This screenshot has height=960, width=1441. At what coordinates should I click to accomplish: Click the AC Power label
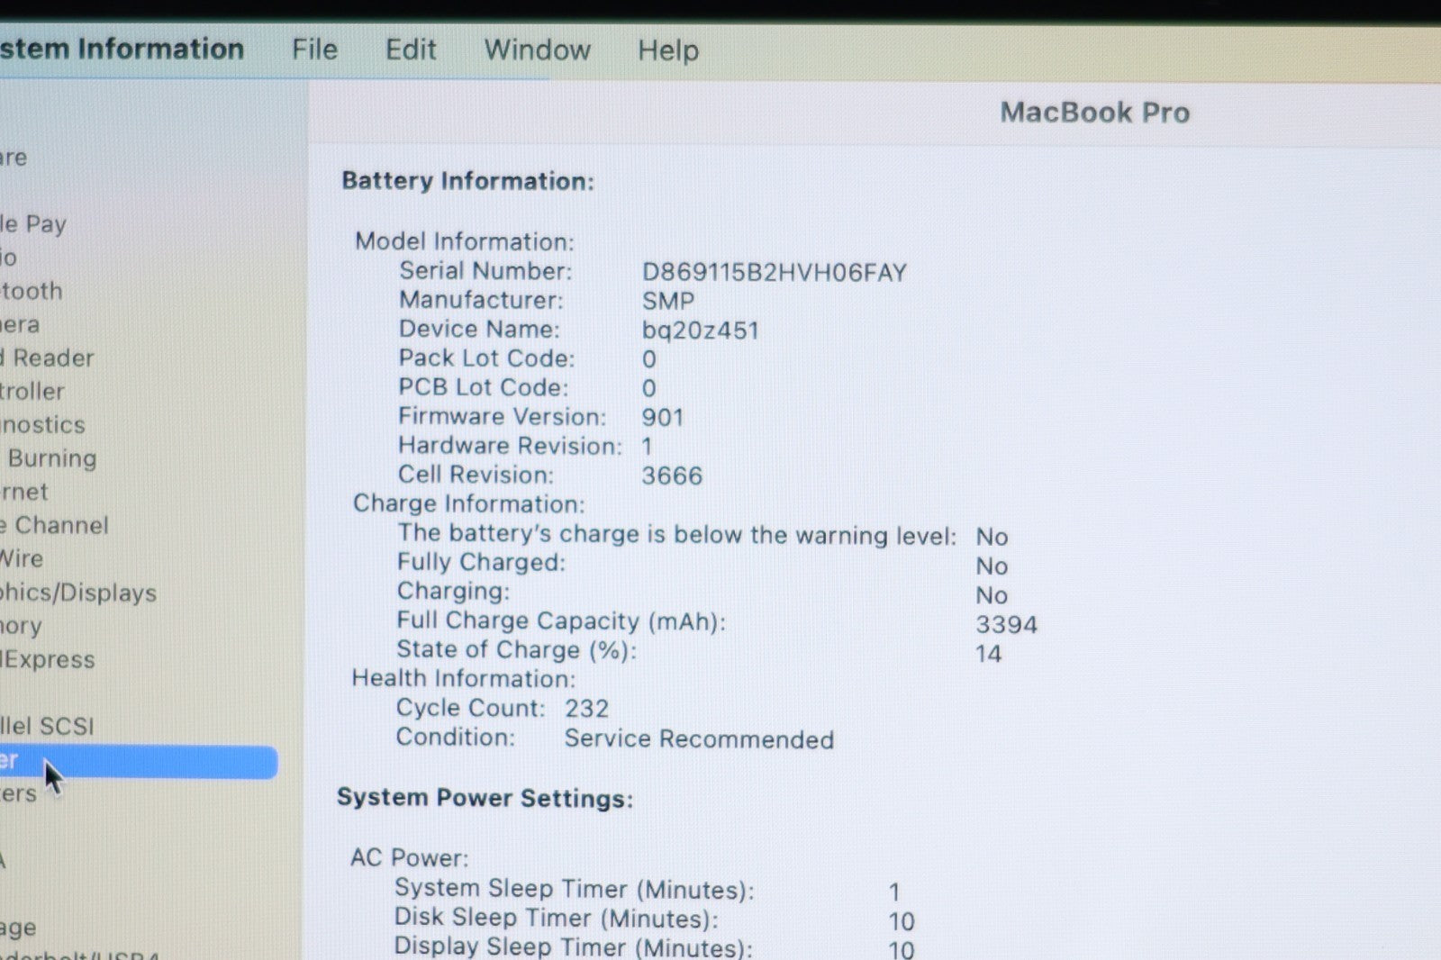click(x=410, y=857)
